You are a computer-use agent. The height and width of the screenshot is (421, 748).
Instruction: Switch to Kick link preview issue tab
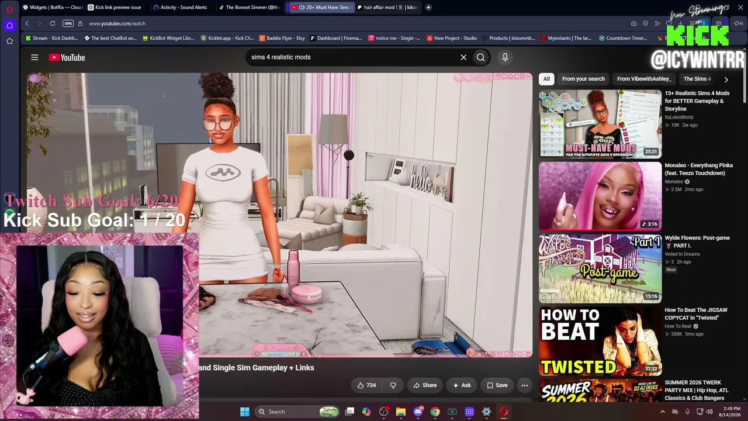click(x=117, y=8)
